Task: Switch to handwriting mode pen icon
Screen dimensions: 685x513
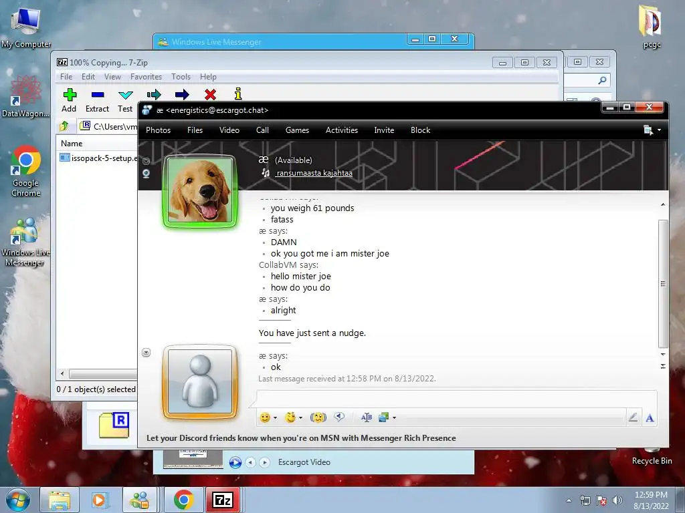Action: pyautogui.click(x=633, y=417)
